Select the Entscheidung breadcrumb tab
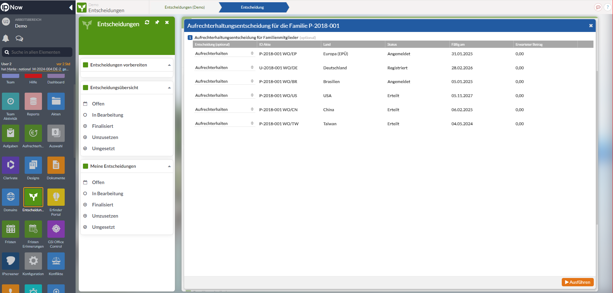 coord(253,7)
